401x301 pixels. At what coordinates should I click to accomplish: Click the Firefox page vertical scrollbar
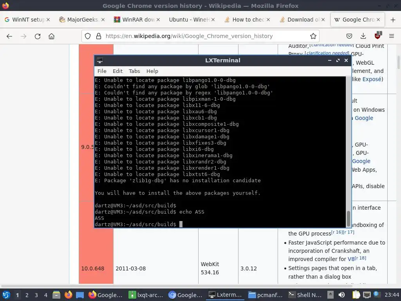pyautogui.click(x=398, y=62)
